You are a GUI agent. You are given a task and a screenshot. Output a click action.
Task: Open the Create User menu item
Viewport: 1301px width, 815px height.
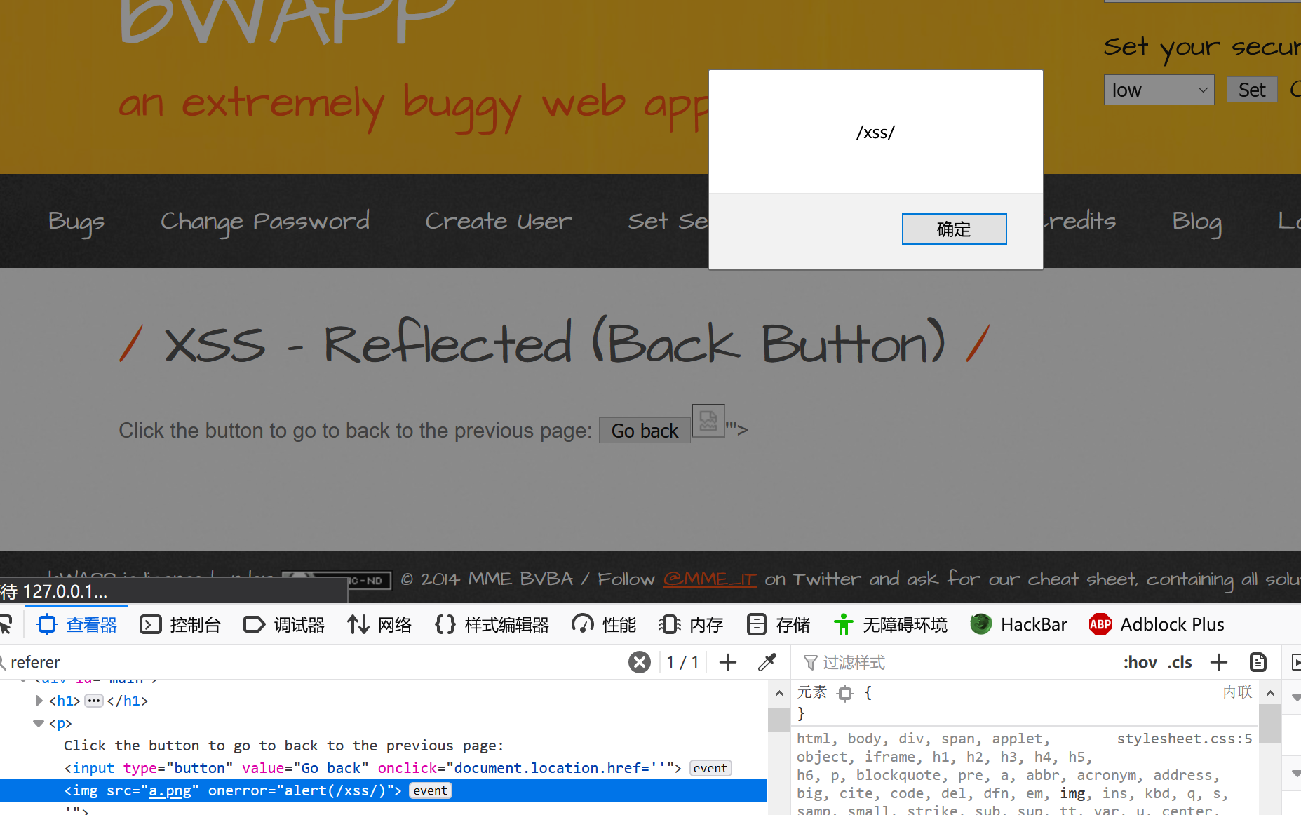[499, 222]
